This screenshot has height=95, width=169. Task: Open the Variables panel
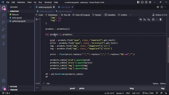coord(110,15)
